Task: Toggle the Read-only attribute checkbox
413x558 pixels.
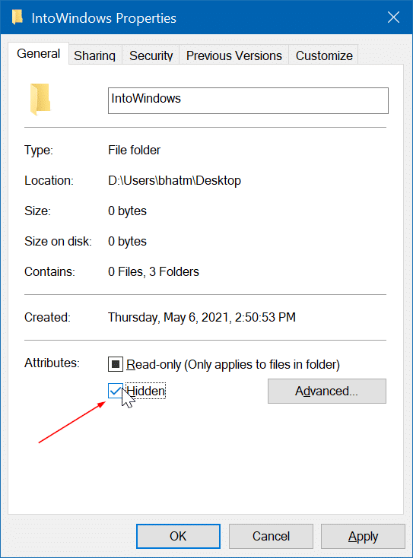Action: click(116, 364)
